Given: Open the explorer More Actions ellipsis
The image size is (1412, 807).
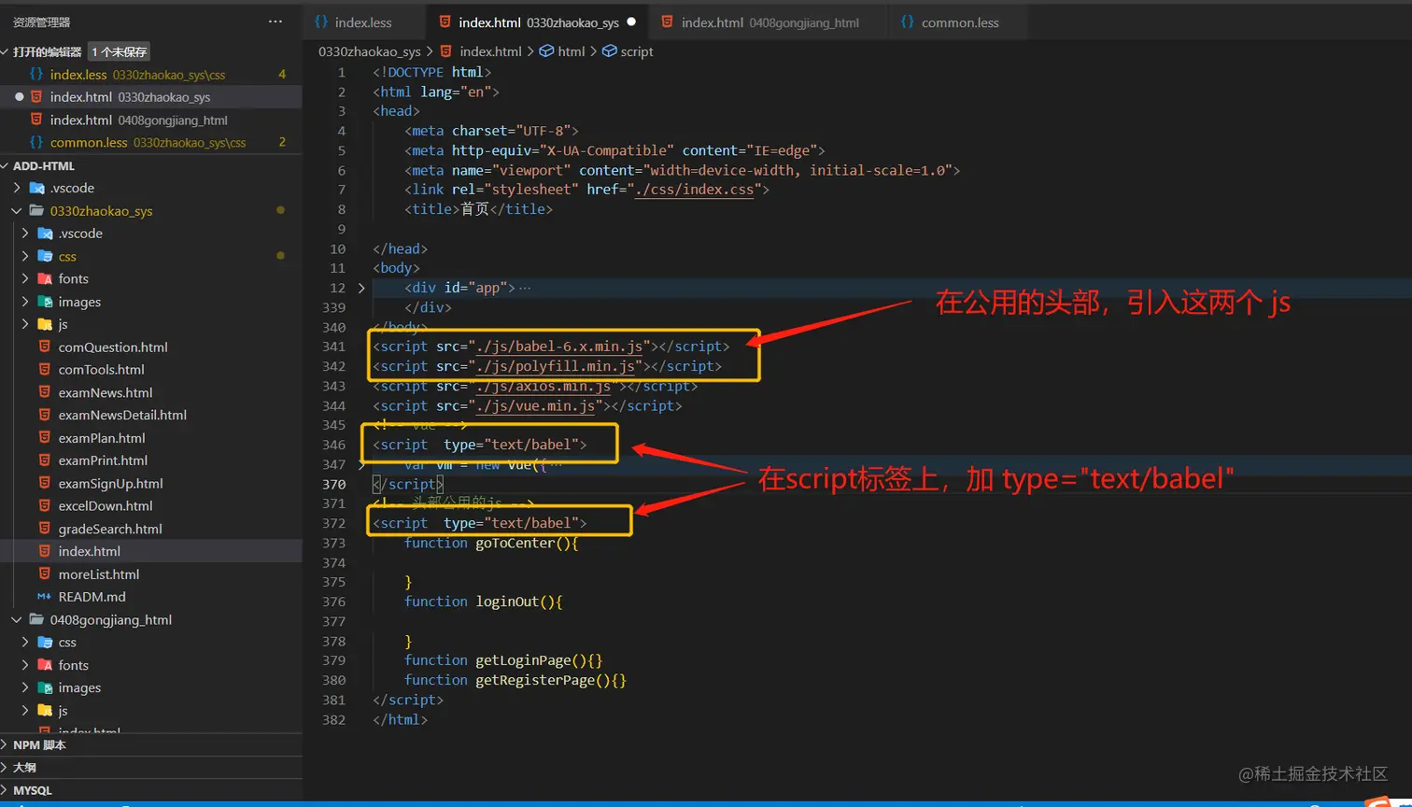Looking at the screenshot, I should click(x=275, y=21).
